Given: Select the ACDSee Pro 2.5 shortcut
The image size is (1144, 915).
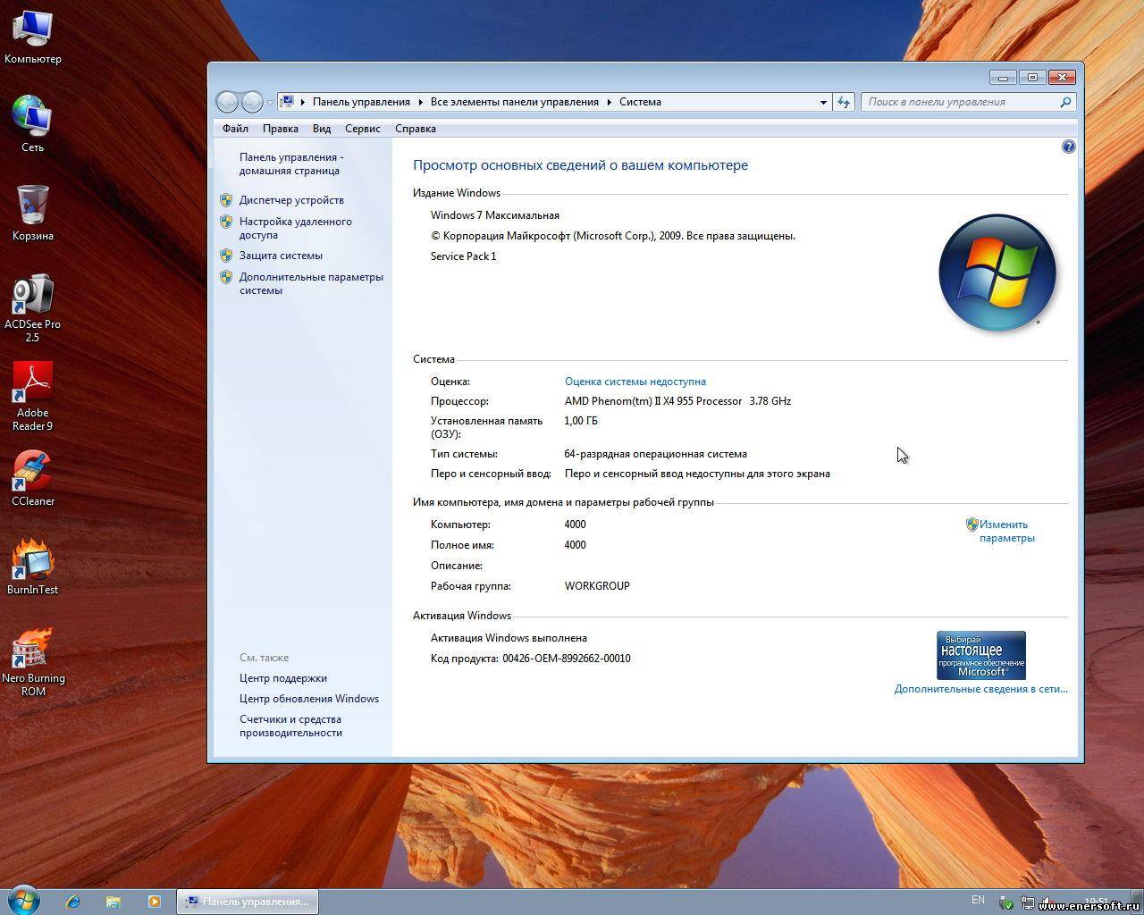Looking at the screenshot, I should [x=32, y=308].
